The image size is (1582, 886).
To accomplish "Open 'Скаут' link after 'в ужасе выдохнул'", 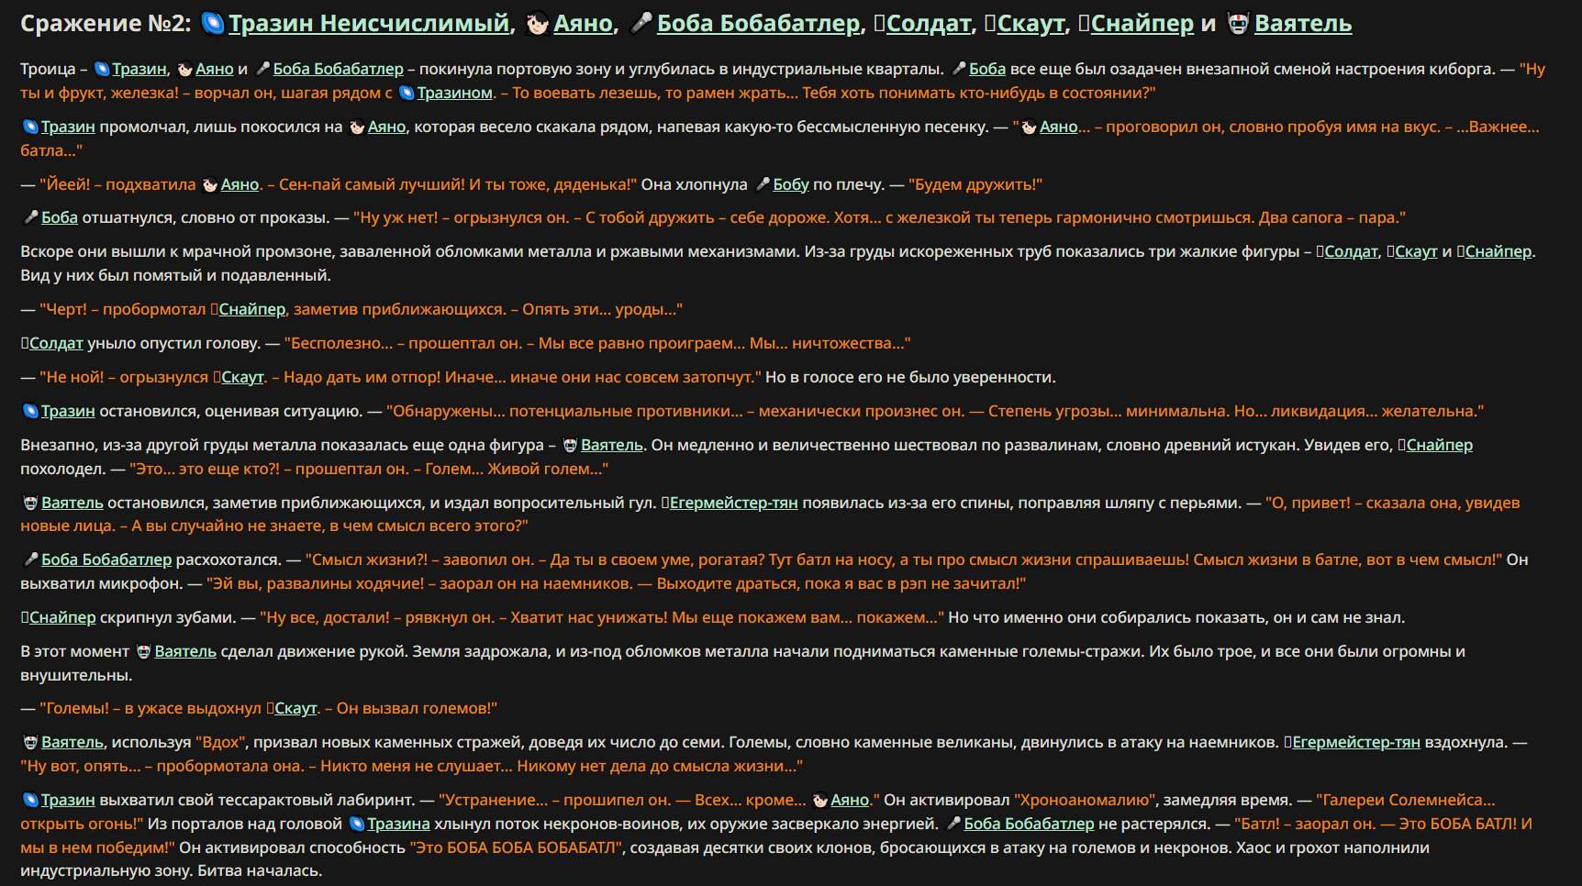I will (296, 708).
